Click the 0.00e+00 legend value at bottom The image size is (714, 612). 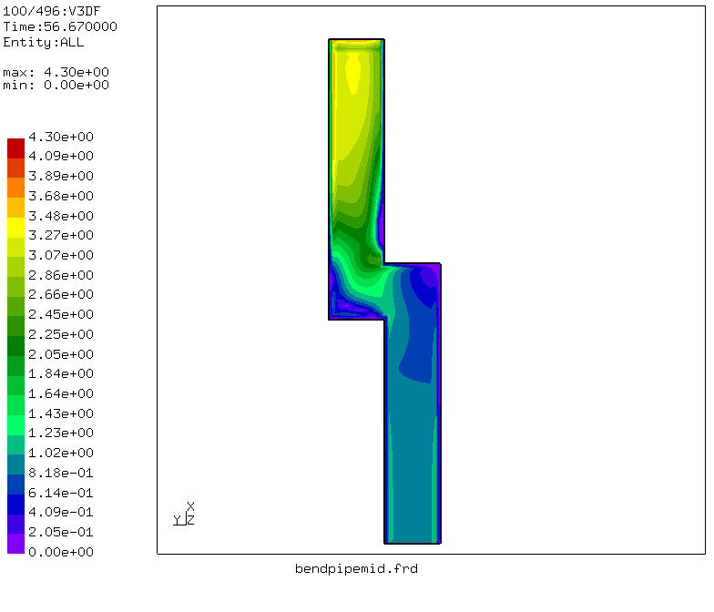[61, 552]
